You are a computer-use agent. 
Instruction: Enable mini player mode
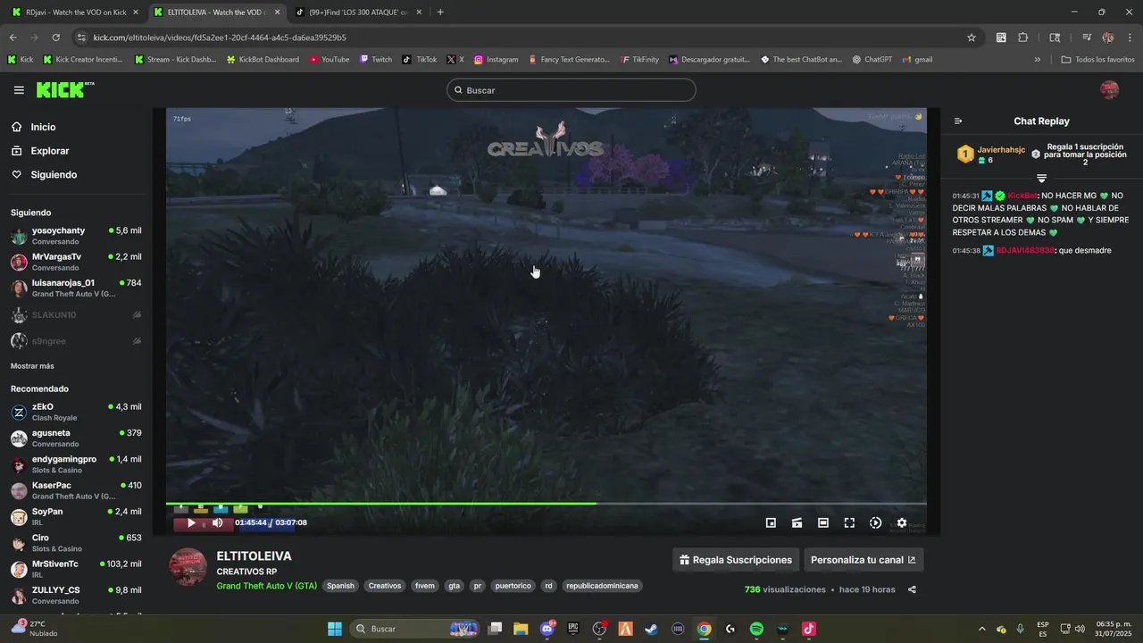771,522
